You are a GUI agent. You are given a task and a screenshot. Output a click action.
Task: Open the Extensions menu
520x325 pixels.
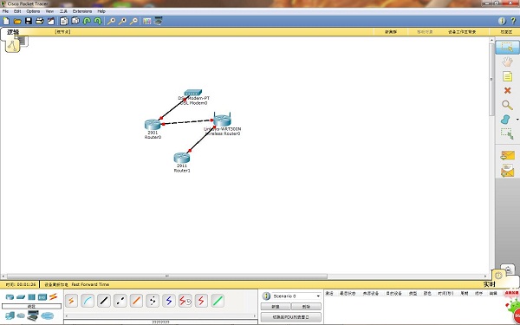point(82,11)
